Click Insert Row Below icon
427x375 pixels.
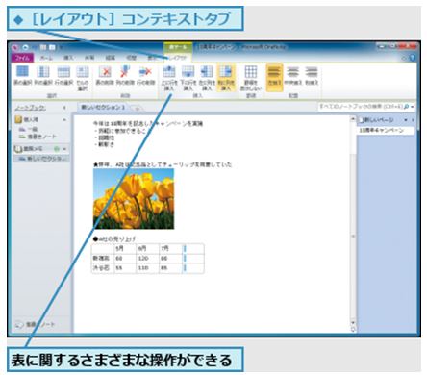click(188, 78)
